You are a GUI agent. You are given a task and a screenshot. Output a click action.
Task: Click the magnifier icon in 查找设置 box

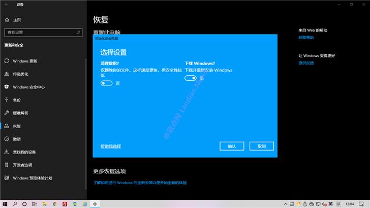click(78, 33)
